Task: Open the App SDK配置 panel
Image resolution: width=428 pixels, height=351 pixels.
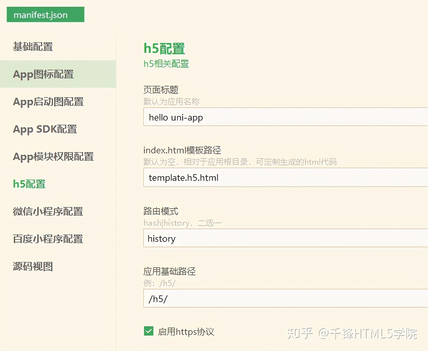Action: click(x=45, y=129)
